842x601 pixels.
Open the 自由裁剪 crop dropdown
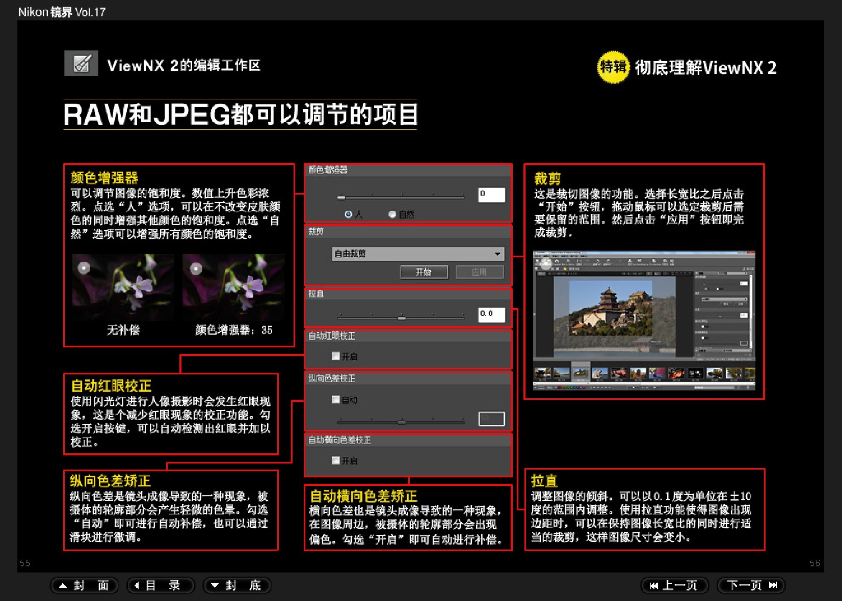click(418, 254)
